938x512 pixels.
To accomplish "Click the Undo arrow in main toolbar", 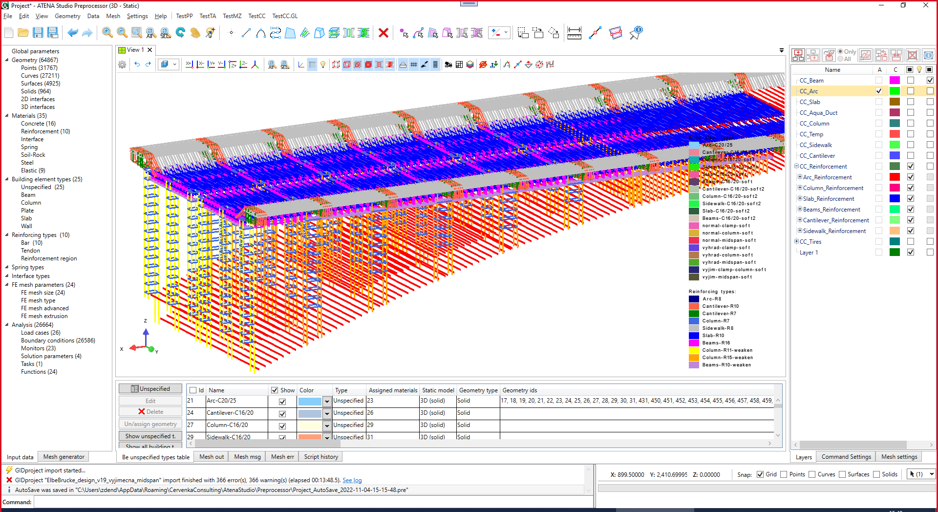I will tap(72, 33).
